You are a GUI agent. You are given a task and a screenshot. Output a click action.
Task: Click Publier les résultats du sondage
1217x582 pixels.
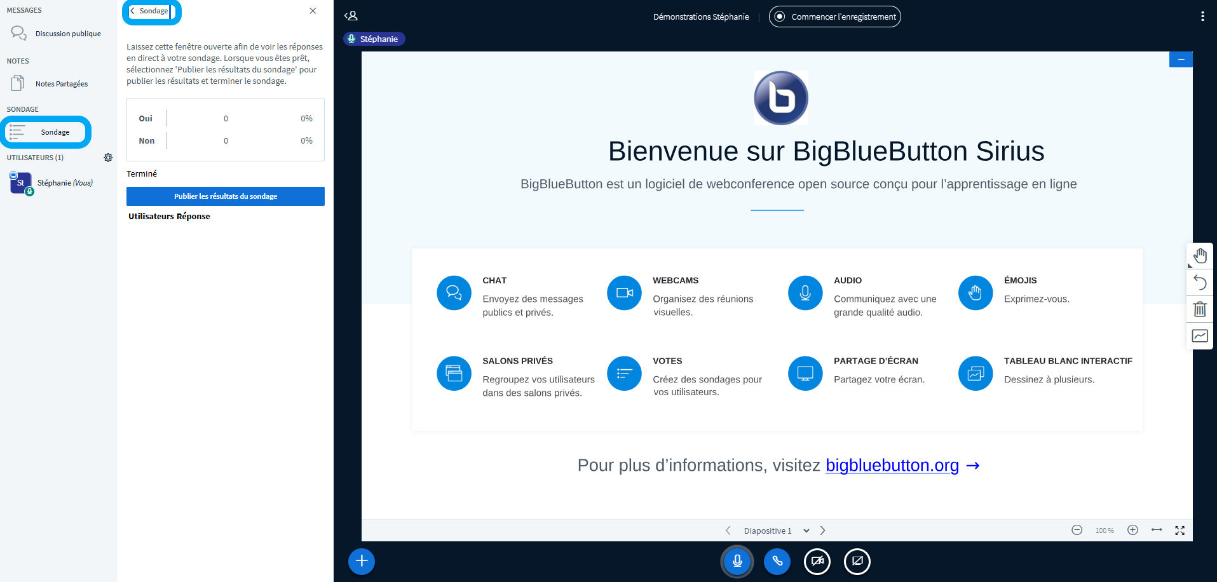click(226, 196)
